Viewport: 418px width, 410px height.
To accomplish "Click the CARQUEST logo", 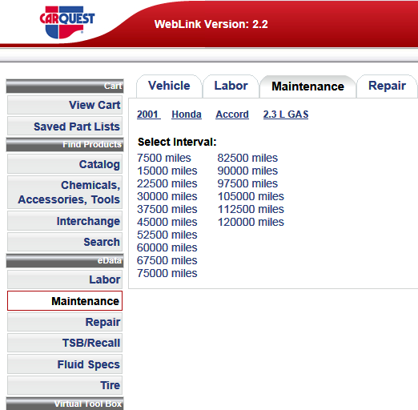I will (67, 22).
